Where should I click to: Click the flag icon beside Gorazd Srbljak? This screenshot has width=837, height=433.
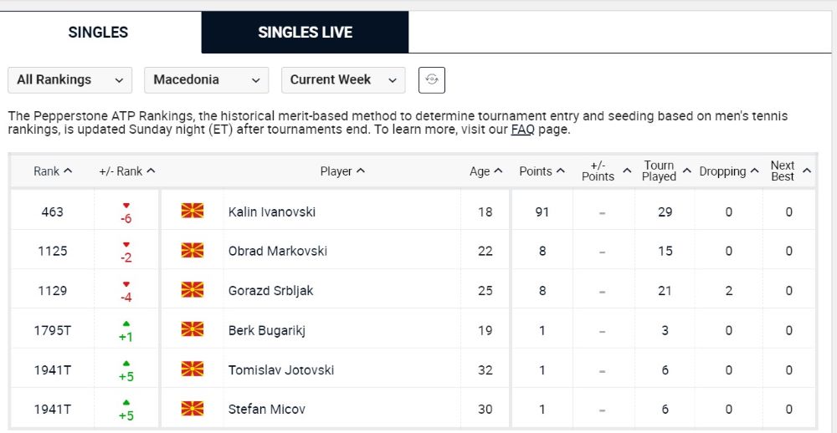[x=193, y=289]
